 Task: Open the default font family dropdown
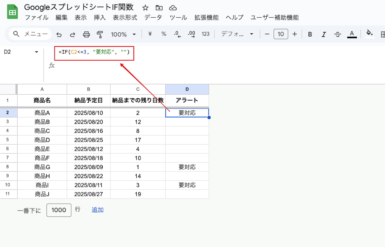(237, 34)
